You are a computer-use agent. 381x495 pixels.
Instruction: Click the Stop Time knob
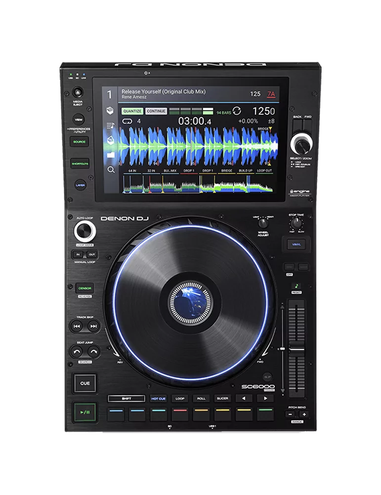pos(296,224)
